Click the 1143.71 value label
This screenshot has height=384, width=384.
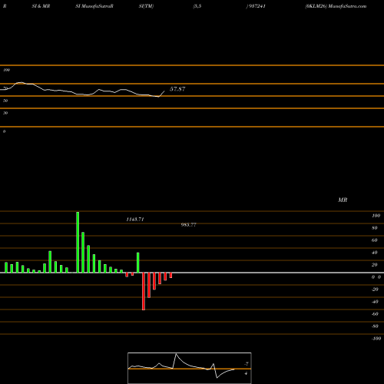pyautogui.click(x=135, y=220)
